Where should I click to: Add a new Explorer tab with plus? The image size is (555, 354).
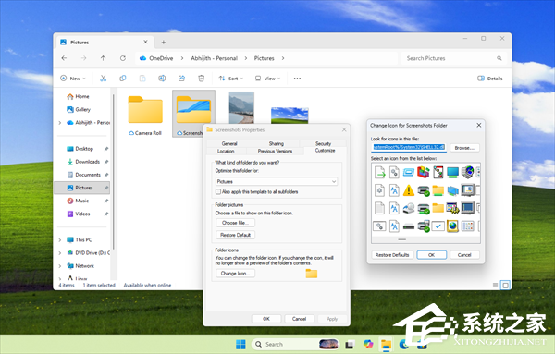(163, 43)
